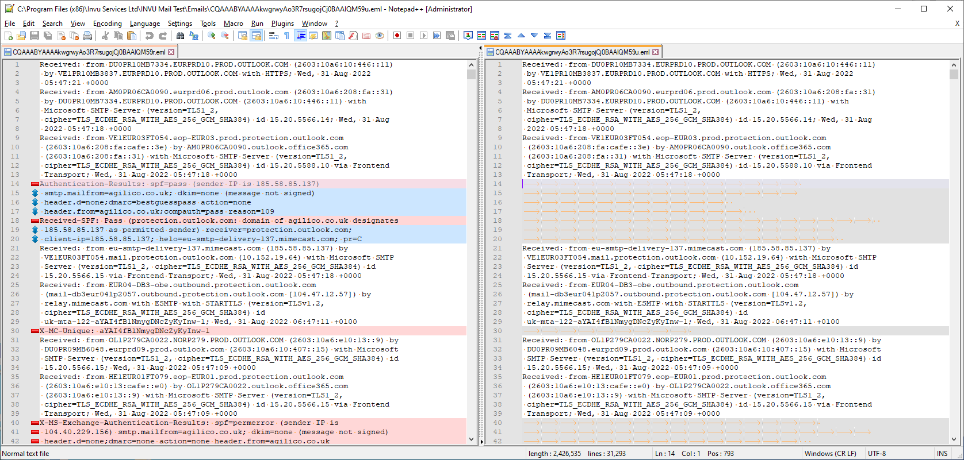Open the Document List panel icon
This screenshot has width=964, height=460.
(340, 36)
